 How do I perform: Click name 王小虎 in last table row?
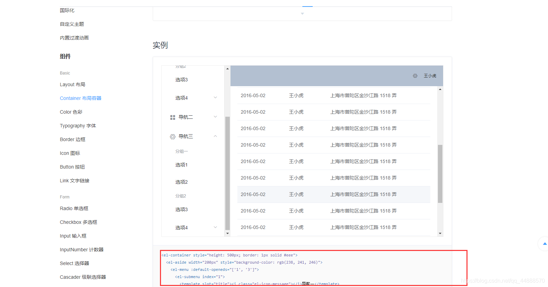point(296,227)
